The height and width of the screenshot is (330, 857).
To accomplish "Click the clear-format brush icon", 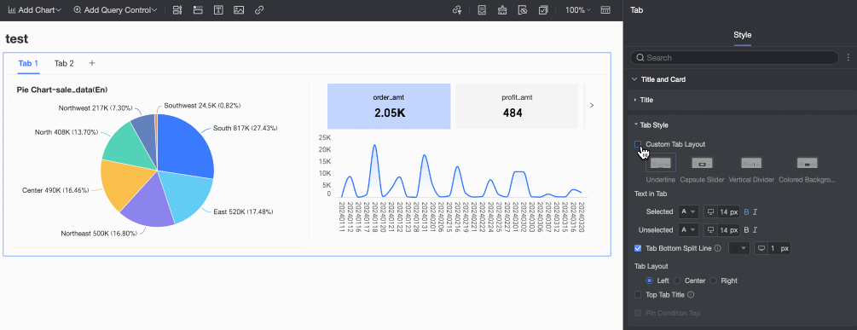I will 501,10.
